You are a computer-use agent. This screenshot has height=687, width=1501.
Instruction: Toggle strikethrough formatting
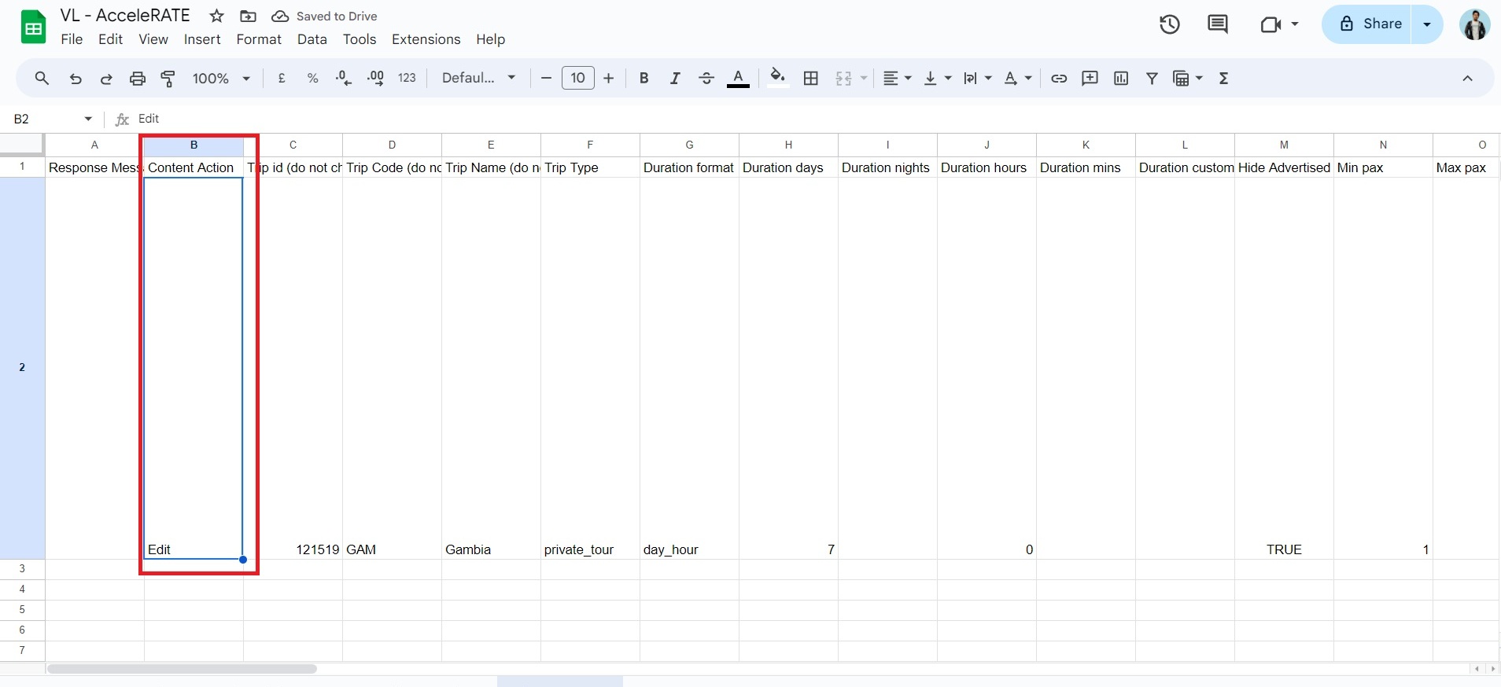(x=706, y=78)
